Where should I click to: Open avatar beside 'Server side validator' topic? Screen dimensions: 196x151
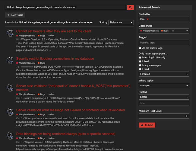pyautogui.click(x=10, y=88)
